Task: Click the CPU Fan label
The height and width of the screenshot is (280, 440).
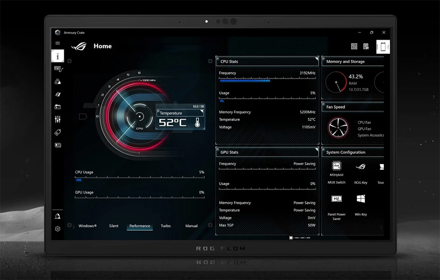Action: coord(364,123)
